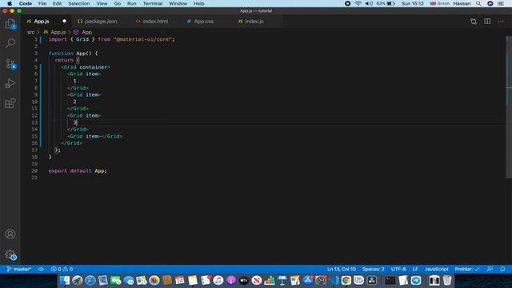
Task: Open the Search view in activity bar
Action: pyautogui.click(x=10, y=43)
